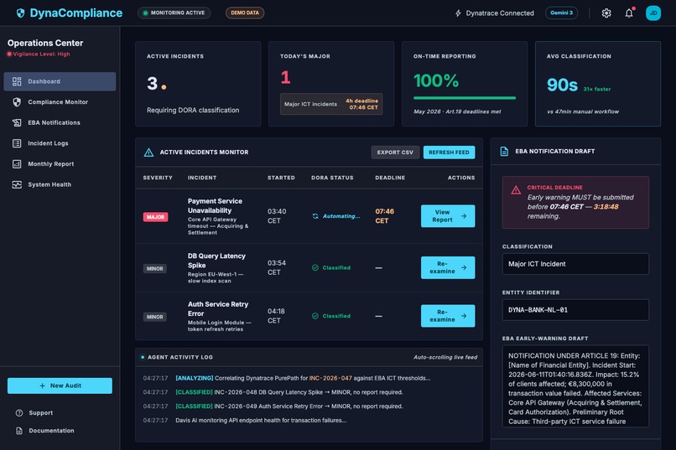Click the DORA Status column header
This screenshot has height=450, width=676.
click(332, 178)
